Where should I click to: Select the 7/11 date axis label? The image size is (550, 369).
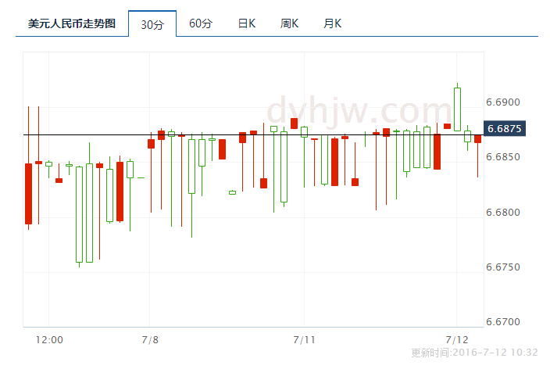304,340
